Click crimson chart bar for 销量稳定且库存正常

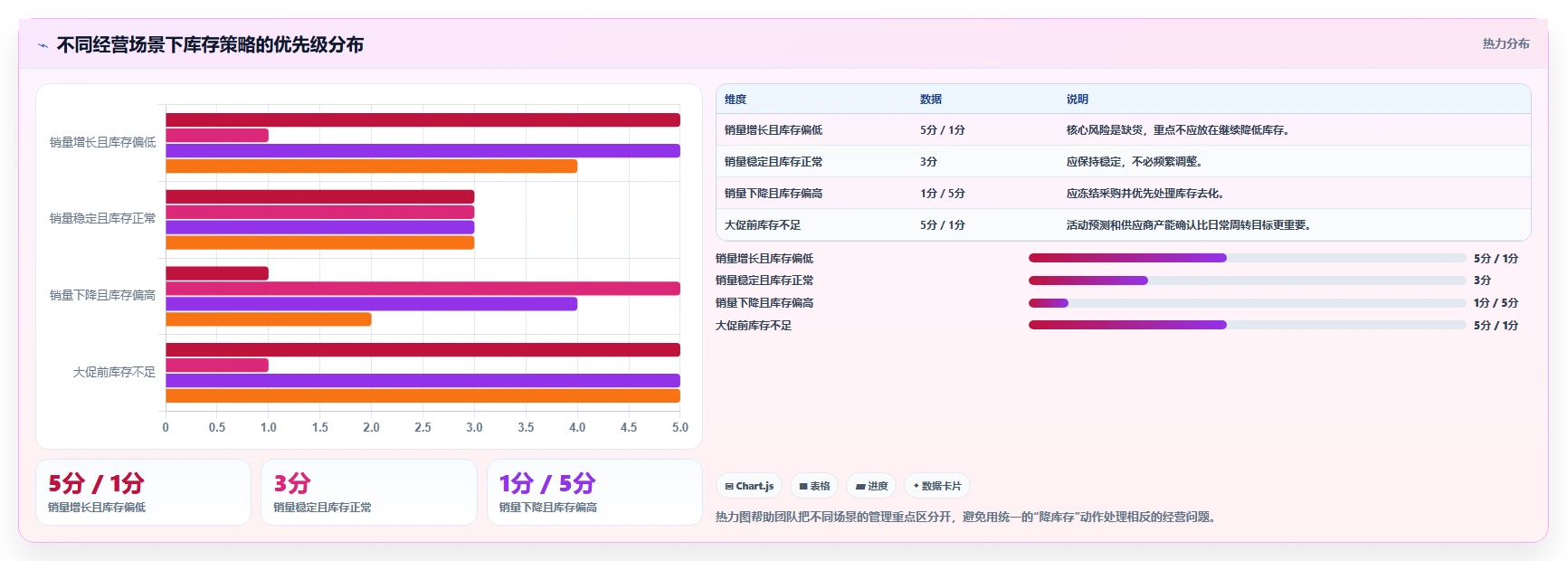tap(319, 196)
